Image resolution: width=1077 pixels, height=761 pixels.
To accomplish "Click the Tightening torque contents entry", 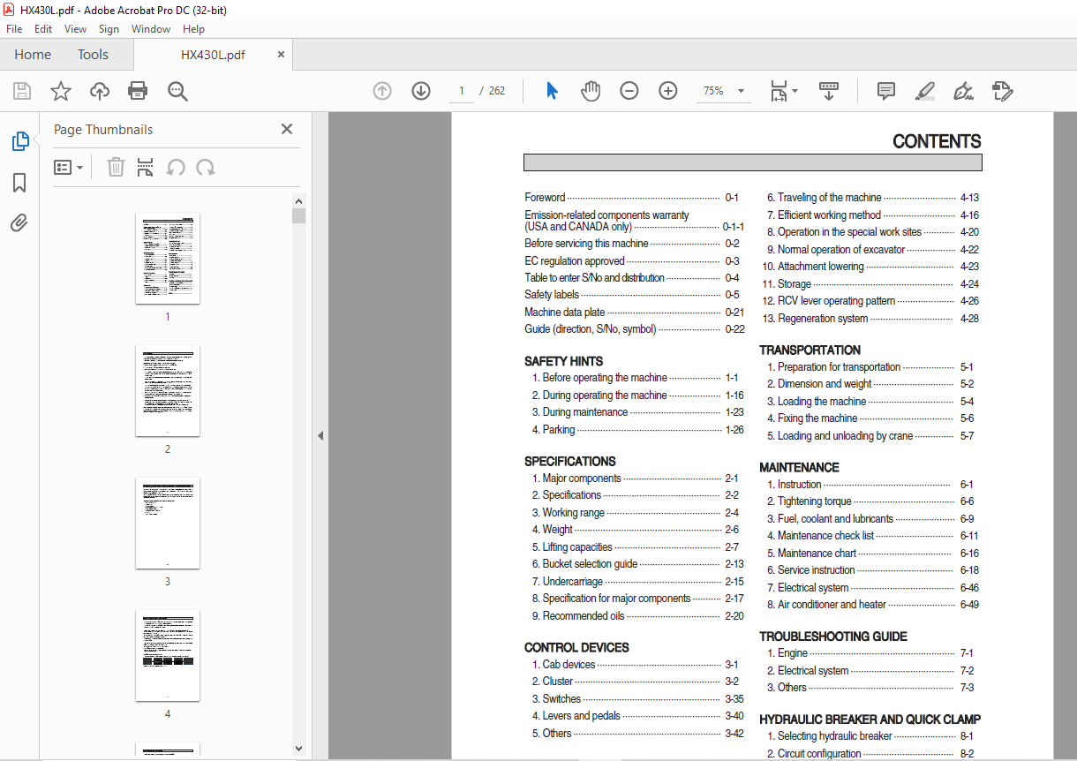I will 870,501.
